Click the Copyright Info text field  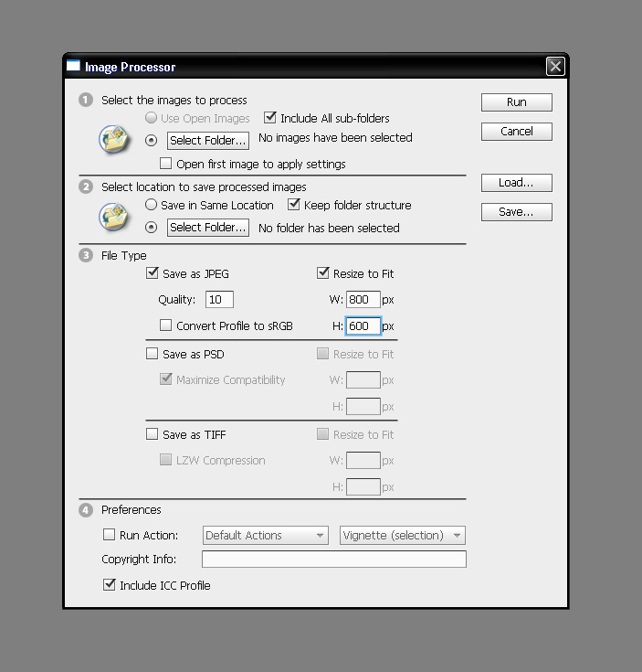334,560
